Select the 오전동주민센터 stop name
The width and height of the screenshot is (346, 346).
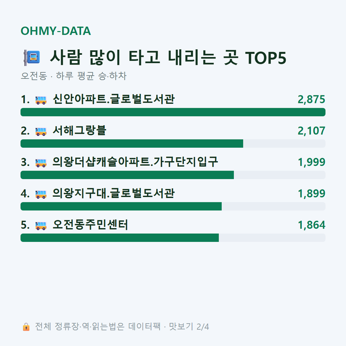tap(90, 225)
